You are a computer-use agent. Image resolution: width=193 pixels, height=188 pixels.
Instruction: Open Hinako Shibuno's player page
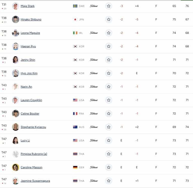31,20
